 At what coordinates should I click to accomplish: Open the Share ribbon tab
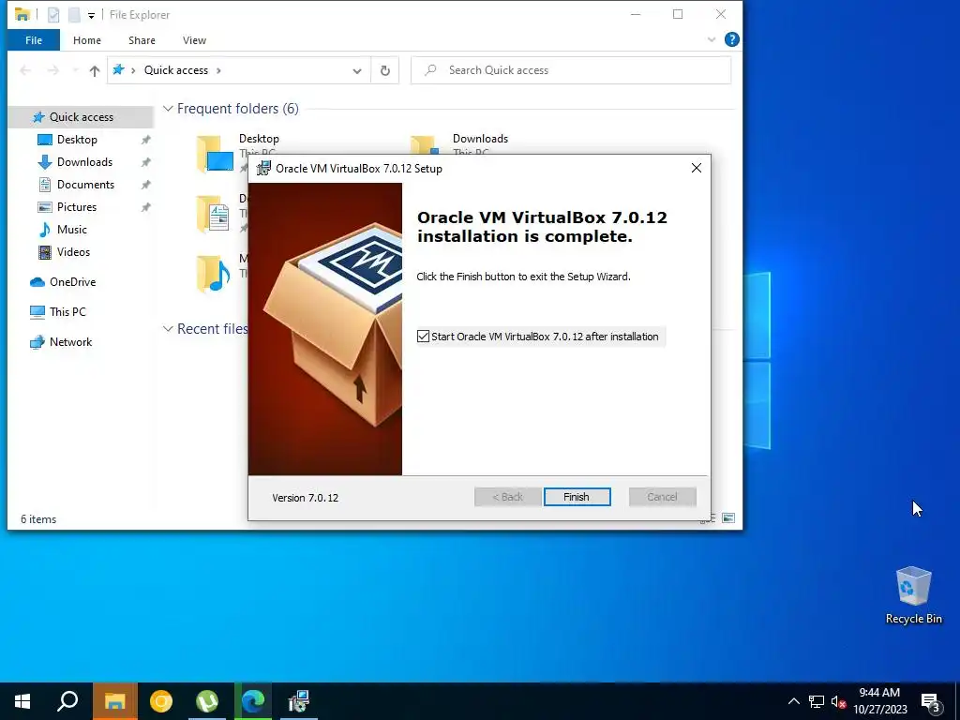click(142, 40)
